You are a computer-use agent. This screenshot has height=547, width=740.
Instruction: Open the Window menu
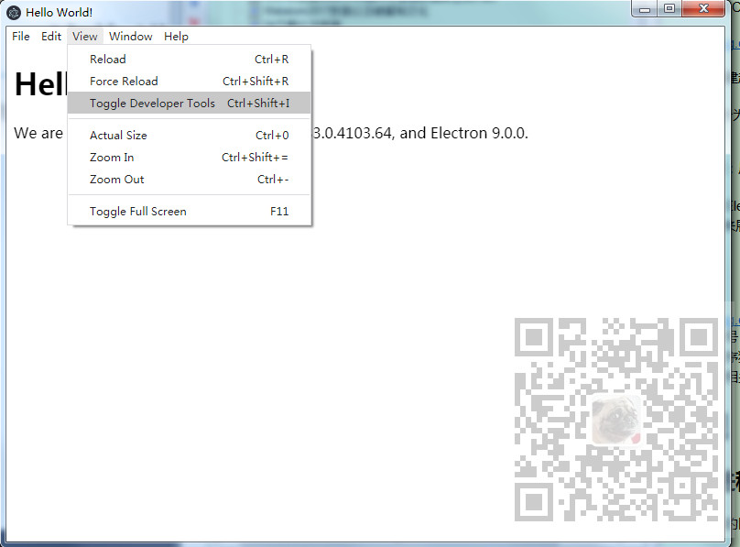[130, 36]
